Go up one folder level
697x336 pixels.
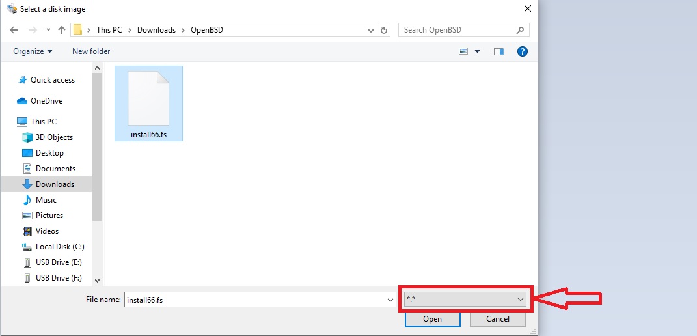coord(62,30)
